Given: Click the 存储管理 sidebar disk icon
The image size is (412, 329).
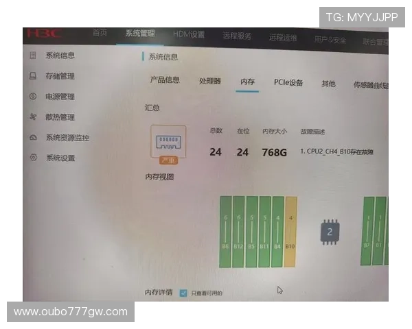Looking at the screenshot, I should [x=33, y=76].
